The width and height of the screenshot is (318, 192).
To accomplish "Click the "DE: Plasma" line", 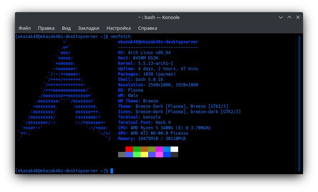I will 131,90.
